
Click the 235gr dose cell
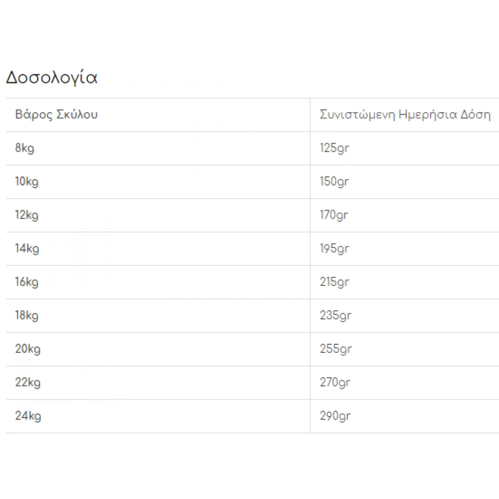pyautogui.click(x=335, y=315)
